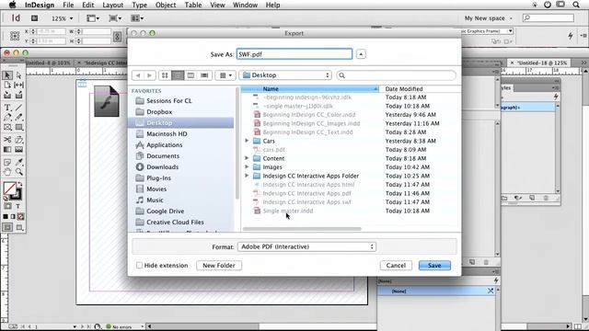Select the Selection tool in toolbox

(7, 75)
